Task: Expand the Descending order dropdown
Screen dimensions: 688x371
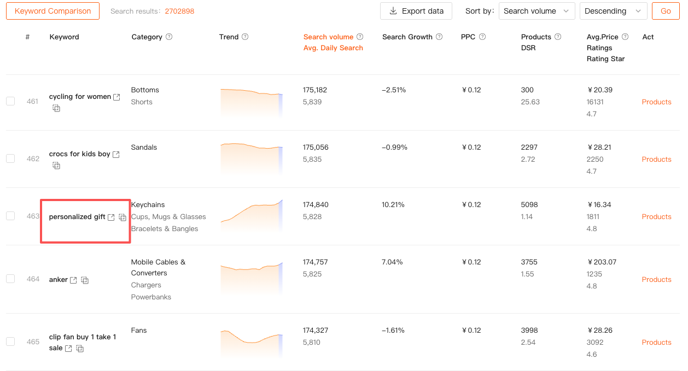Action: click(613, 11)
